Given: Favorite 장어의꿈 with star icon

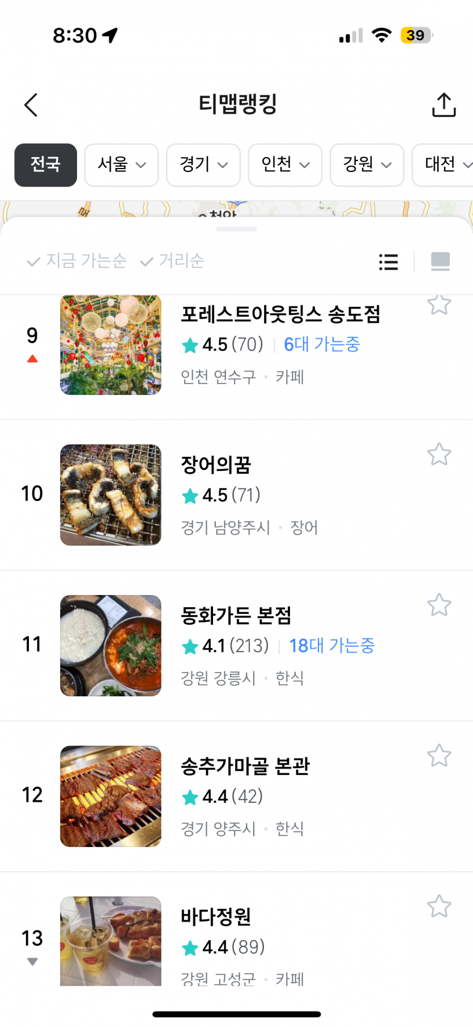Looking at the screenshot, I should 439,454.
